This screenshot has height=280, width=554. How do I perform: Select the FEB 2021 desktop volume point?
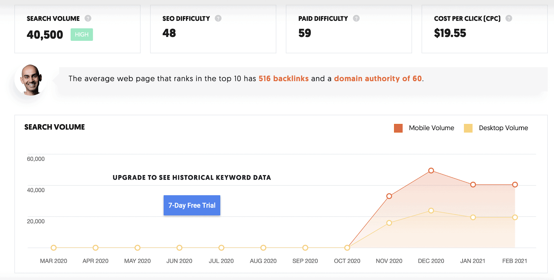click(x=515, y=217)
